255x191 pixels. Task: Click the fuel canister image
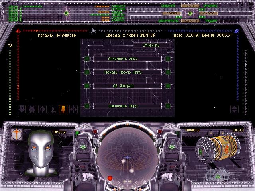(218, 148)
